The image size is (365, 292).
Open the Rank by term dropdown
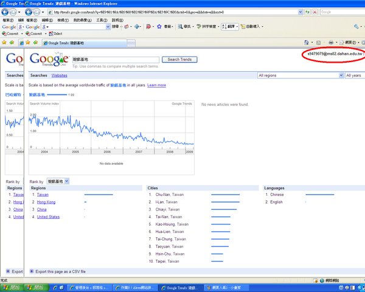coord(66,181)
